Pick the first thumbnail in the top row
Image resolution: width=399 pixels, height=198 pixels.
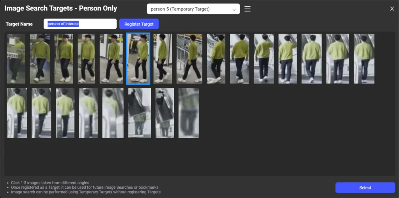[x=16, y=58]
